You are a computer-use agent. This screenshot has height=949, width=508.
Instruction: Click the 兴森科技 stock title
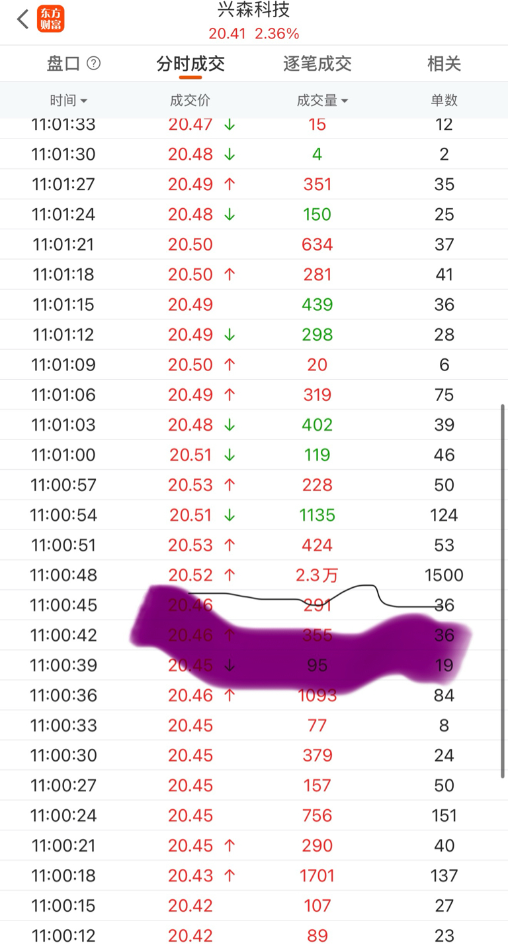[x=254, y=10]
